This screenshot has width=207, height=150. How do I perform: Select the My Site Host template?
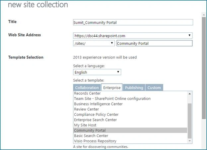pyautogui.click(x=130, y=125)
